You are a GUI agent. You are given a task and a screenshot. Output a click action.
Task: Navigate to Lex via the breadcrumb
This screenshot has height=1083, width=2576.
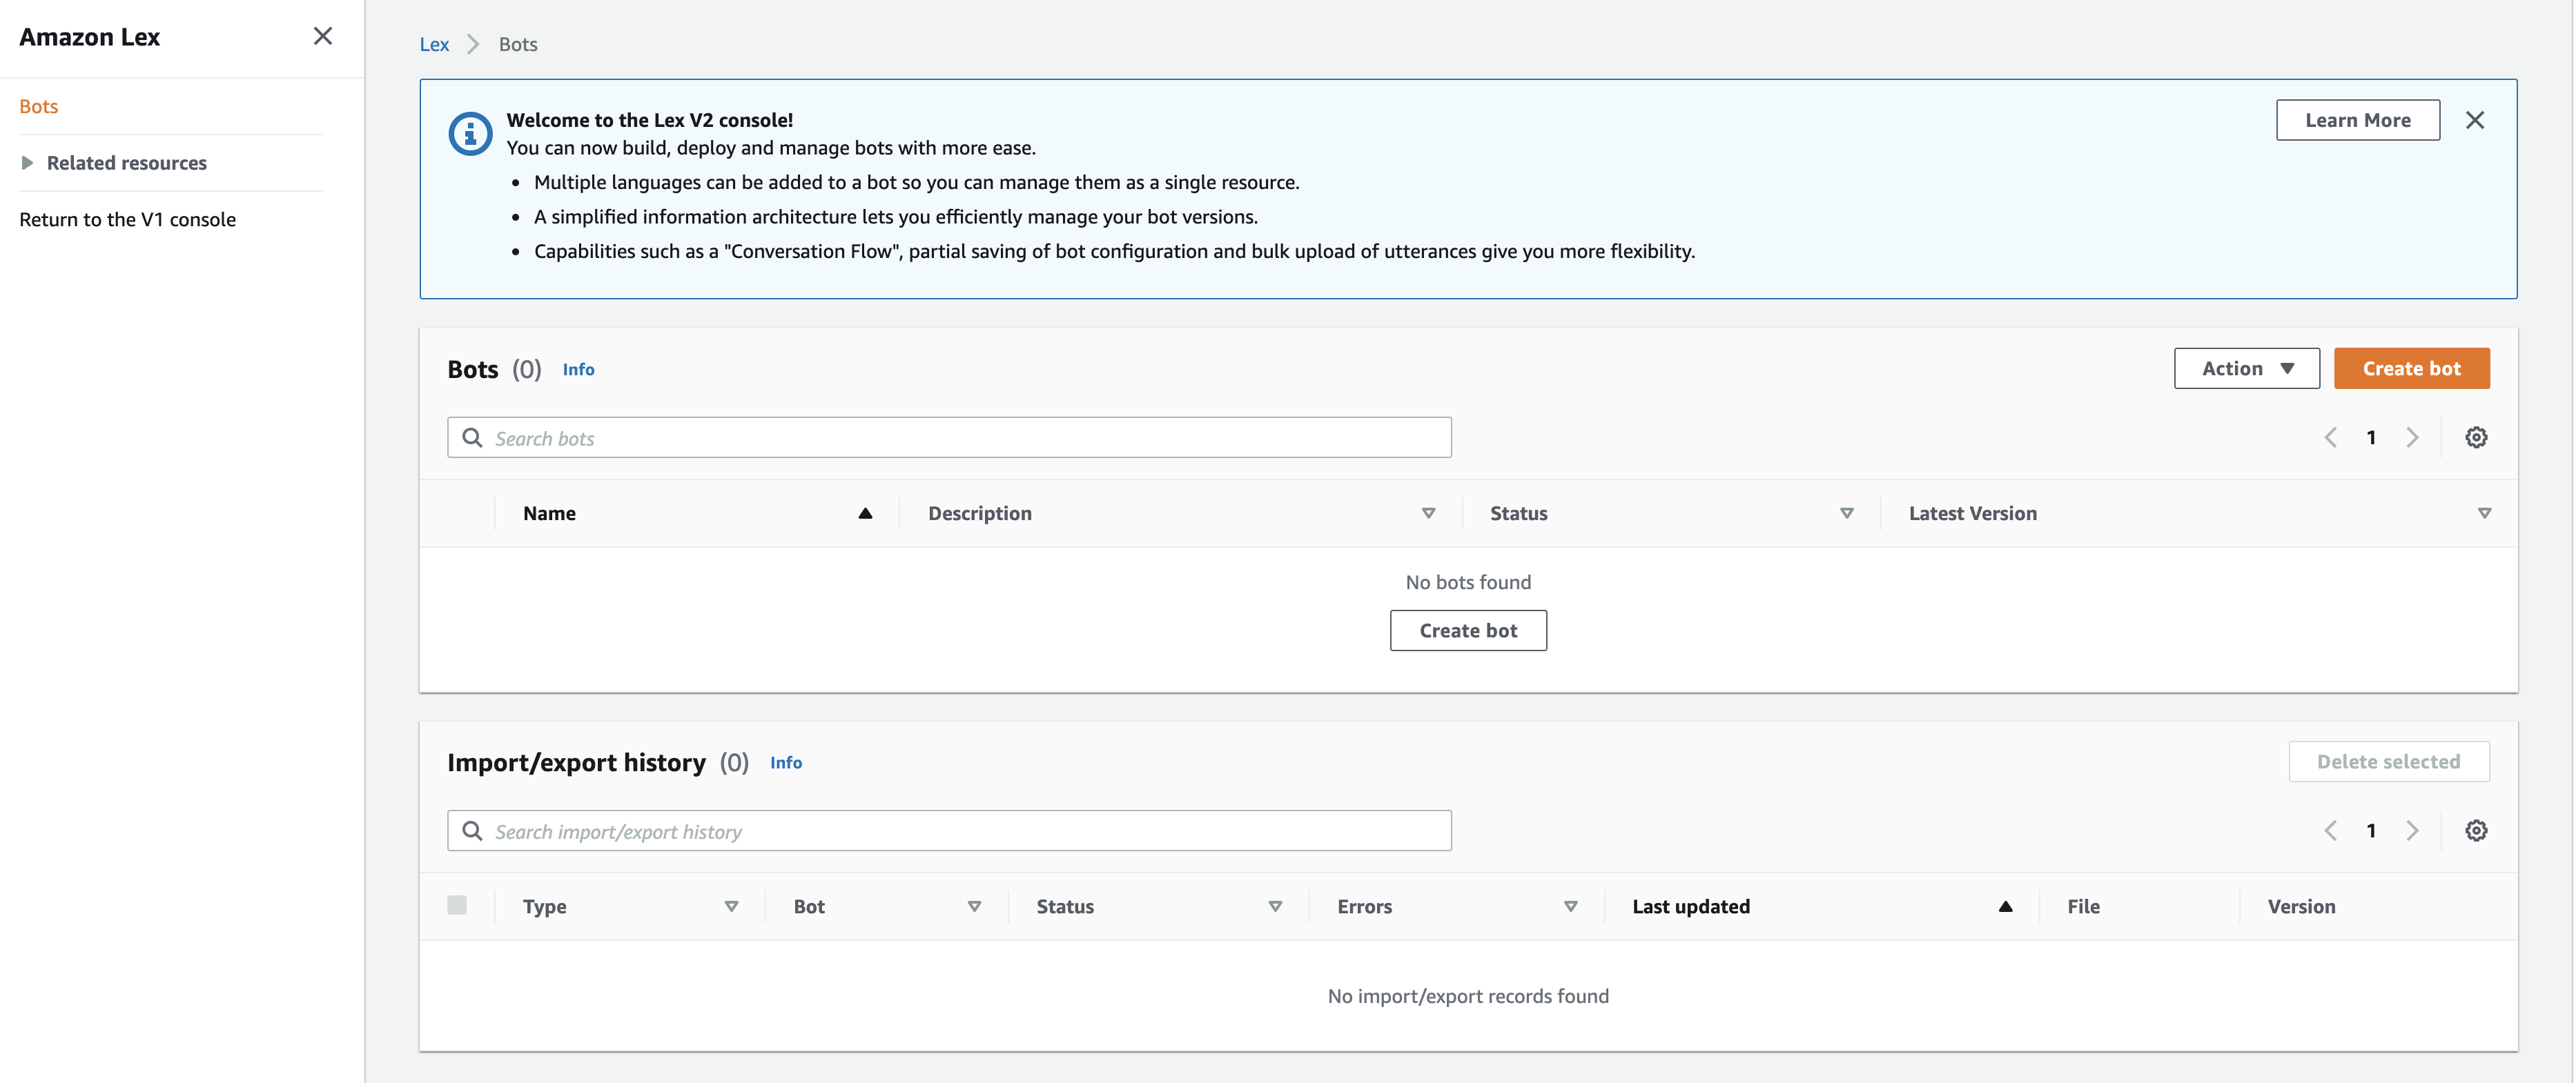point(434,44)
